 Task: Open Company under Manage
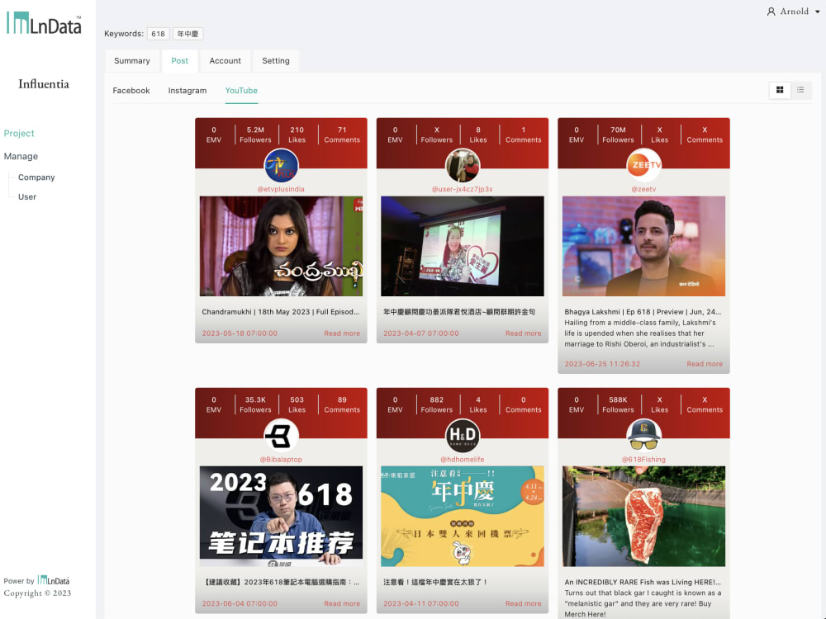[x=36, y=177]
